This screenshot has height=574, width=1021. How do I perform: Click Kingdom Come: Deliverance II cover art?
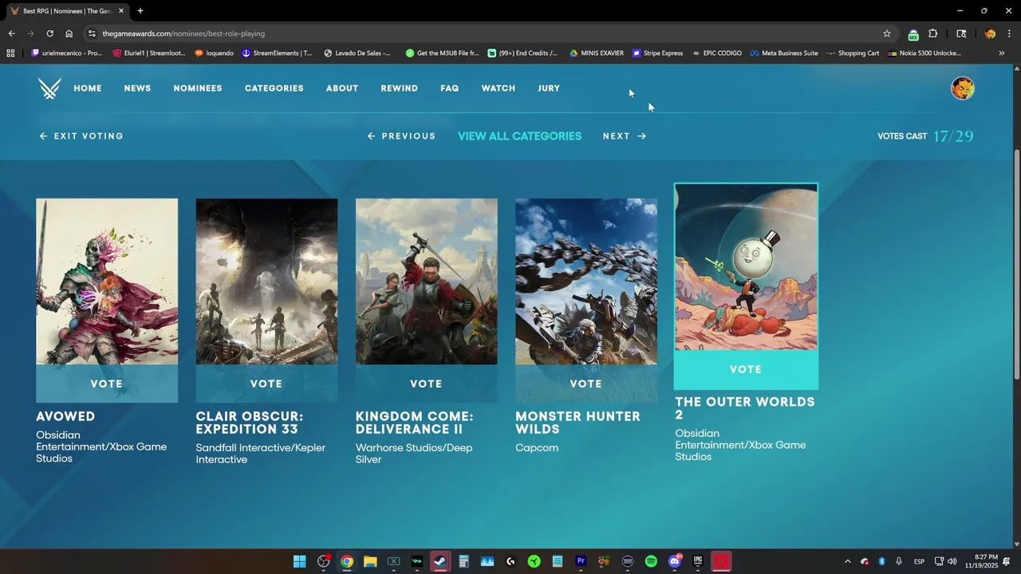[426, 281]
